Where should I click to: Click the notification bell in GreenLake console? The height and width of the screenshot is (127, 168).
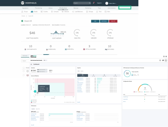tap(160, 60)
